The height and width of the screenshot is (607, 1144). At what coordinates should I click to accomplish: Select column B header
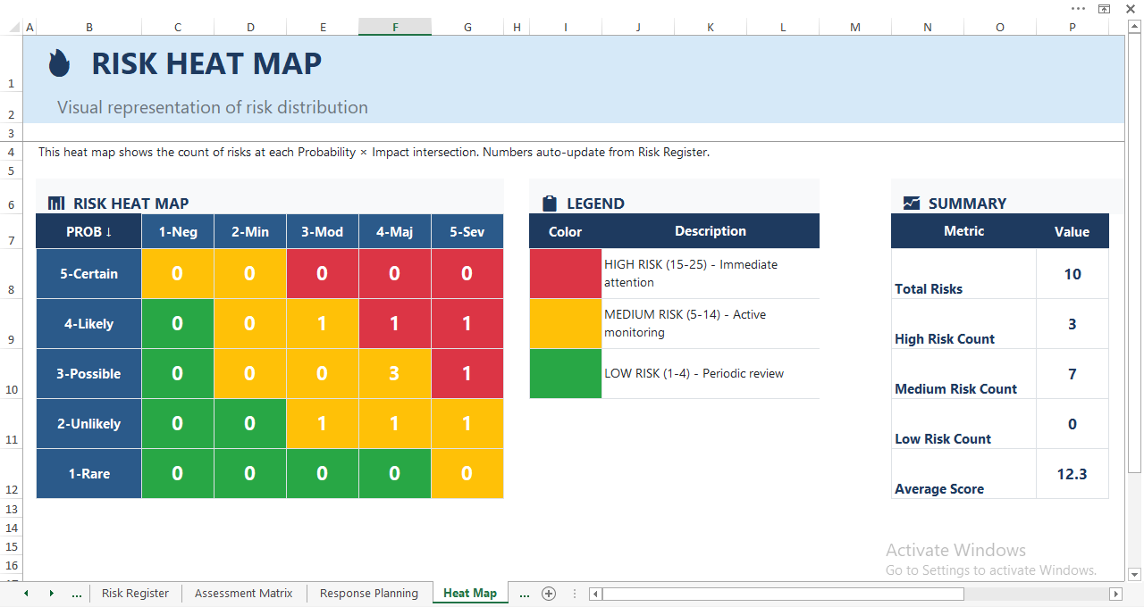tap(88, 28)
